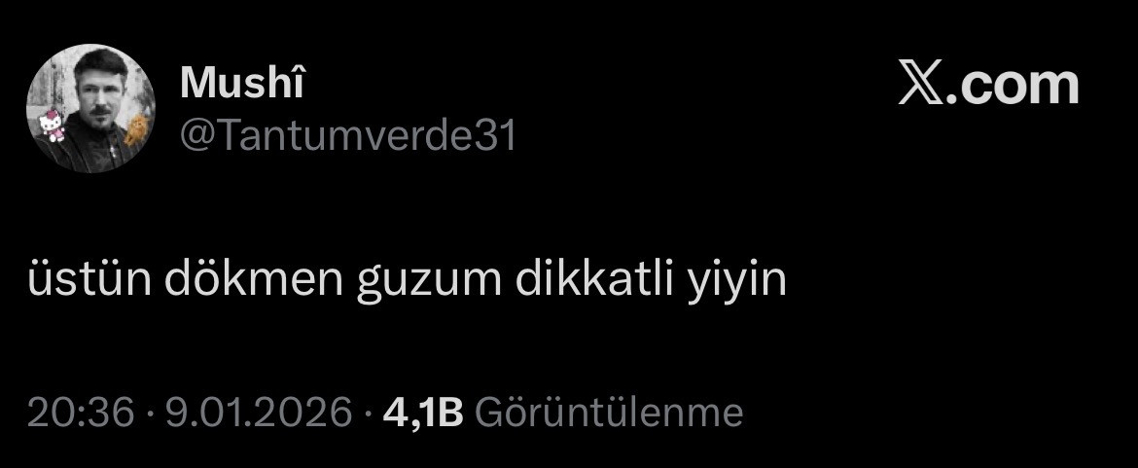This screenshot has height=468, width=1138.
Task: Click the dark jacket in avatar photo
Action: [90, 149]
